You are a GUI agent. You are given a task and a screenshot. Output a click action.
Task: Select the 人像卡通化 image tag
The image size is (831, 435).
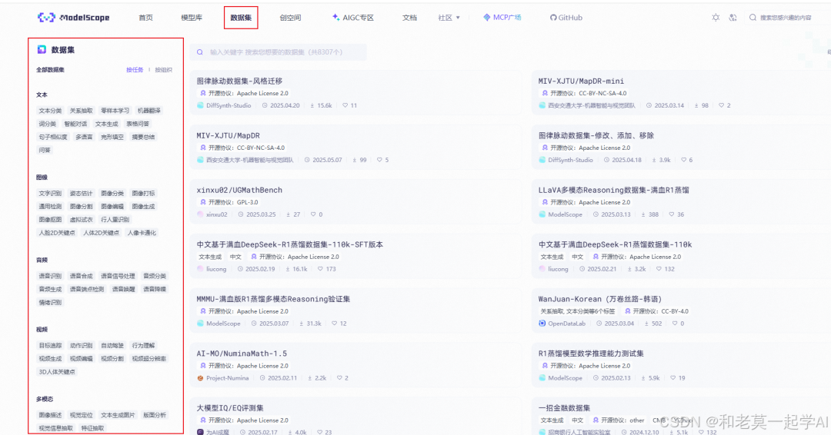point(142,233)
